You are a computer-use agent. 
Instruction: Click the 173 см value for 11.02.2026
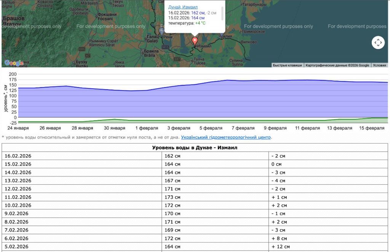point(172,197)
